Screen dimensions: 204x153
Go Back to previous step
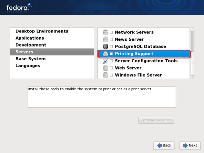[x=164, y=145]
